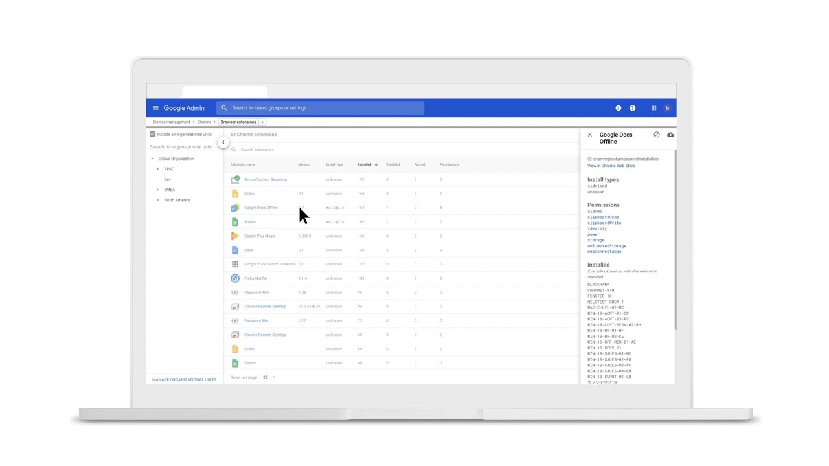This screenshot has height=466, width=829.
Task: Expand the North America organizational unit
Action: (x=157, y=200)
